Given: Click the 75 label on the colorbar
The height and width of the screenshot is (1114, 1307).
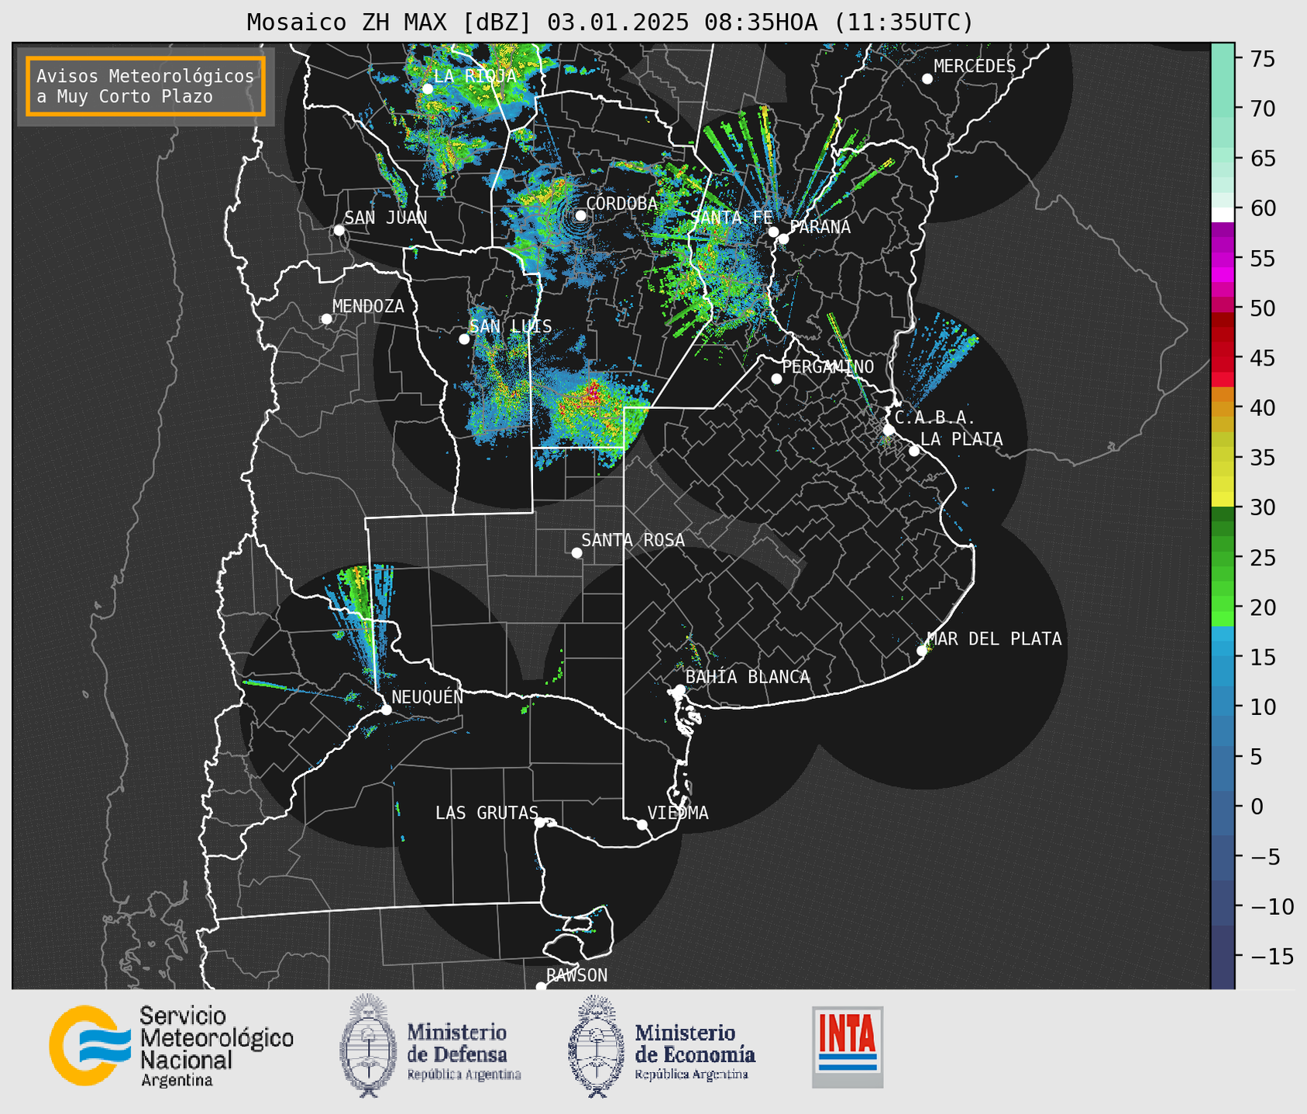Looking at the screenshot, I should point(1262,59).
